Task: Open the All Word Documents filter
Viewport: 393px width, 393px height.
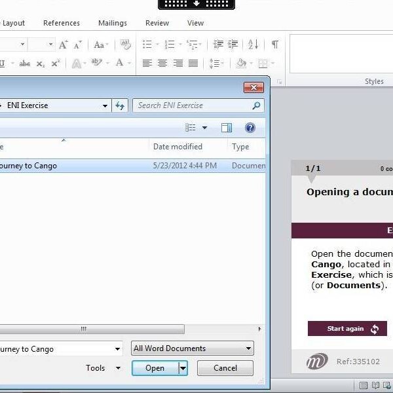Action: click(193, 348)
